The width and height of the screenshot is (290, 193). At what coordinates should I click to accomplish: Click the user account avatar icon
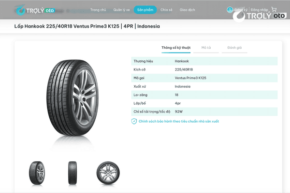point(230,10)
